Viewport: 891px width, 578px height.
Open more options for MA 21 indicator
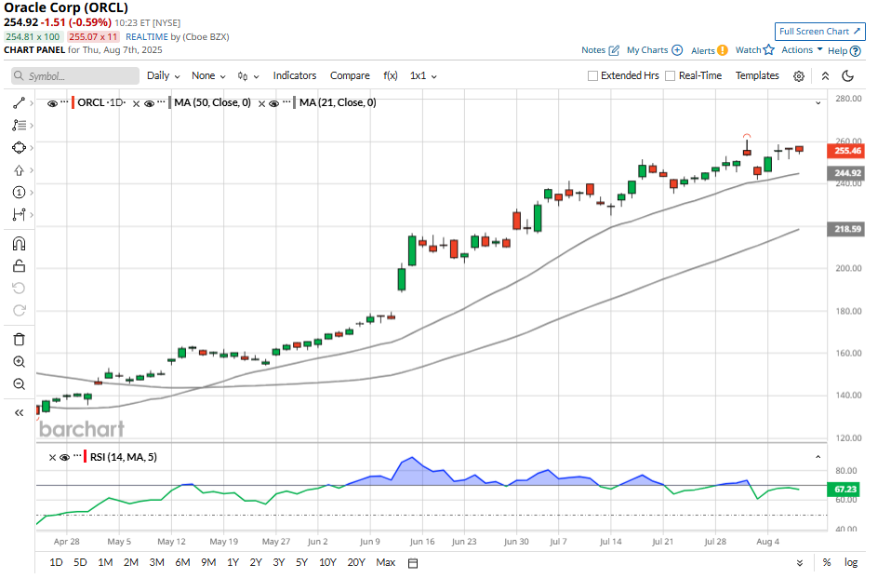pyautogui.click(x=286, y=101)
